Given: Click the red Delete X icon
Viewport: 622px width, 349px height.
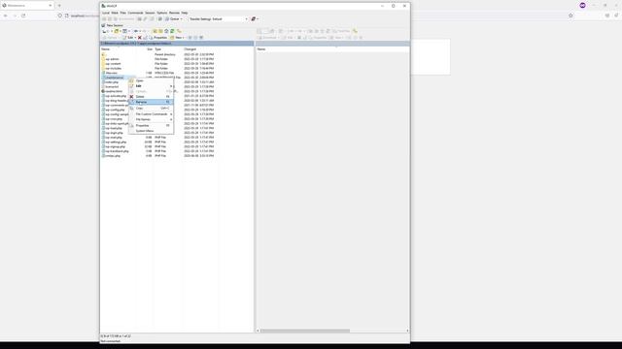Looking at the screenshot, I should pyautogui.click(x=140, y=38).
